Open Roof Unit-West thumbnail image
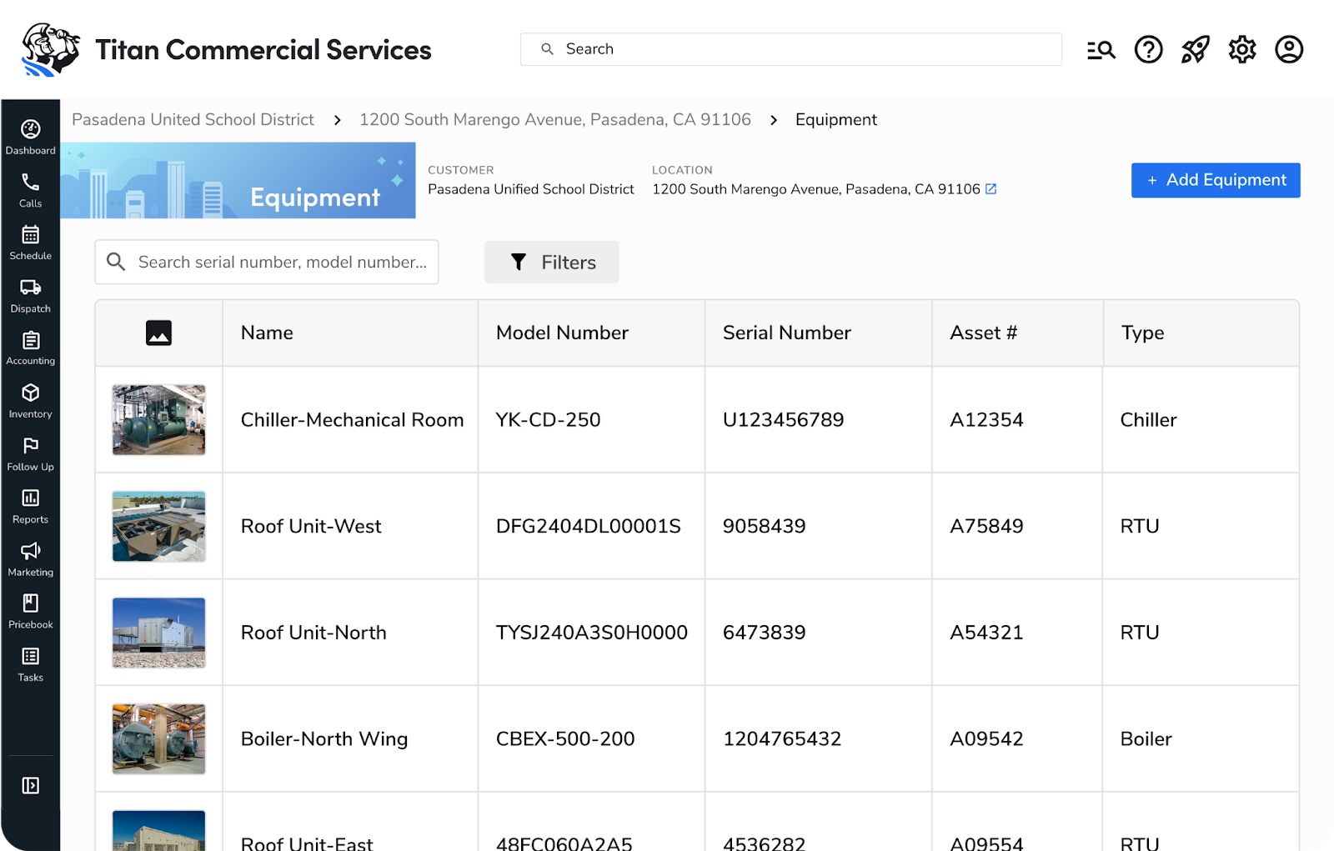 pos(159,526)
